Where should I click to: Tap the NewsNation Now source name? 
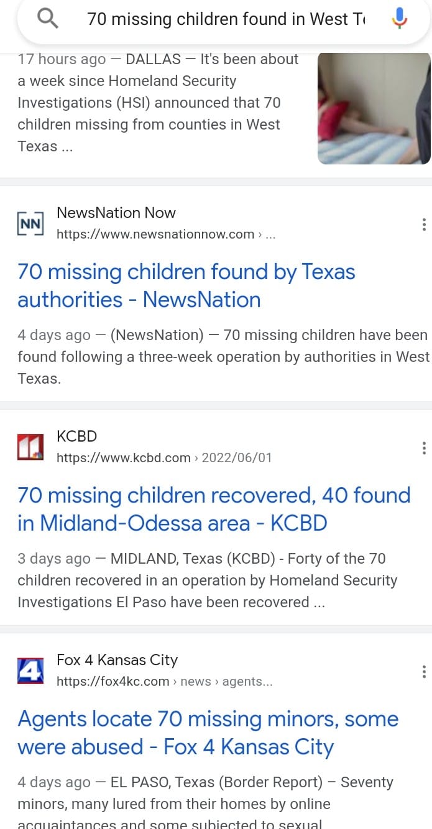tap(116, 212)
